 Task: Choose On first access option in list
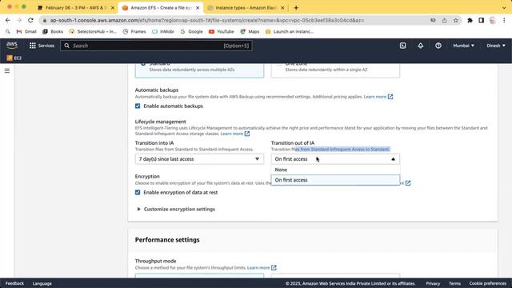click(x=335, y=180)
